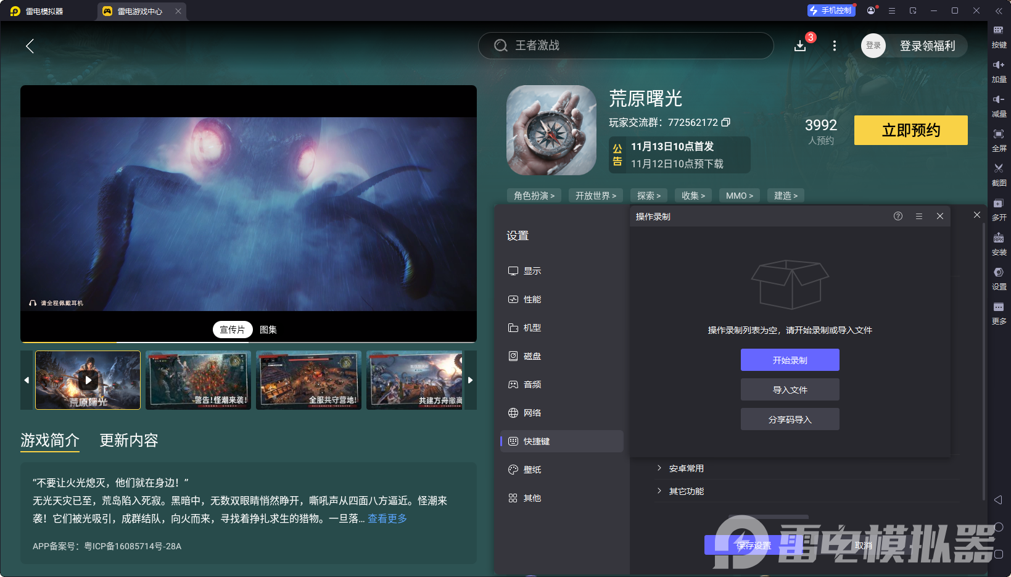This screenshot has height=577, width=1011.
Task: Open the 按键 key mapping tool in the sidebar
Action: pyautogui.click(x=999, y=37)
